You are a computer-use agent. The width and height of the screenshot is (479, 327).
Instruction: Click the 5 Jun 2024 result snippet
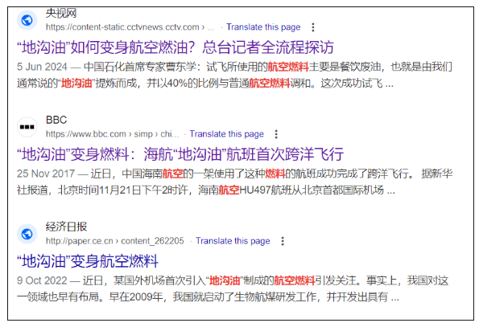pyautogui.click(x=234, y=75)
